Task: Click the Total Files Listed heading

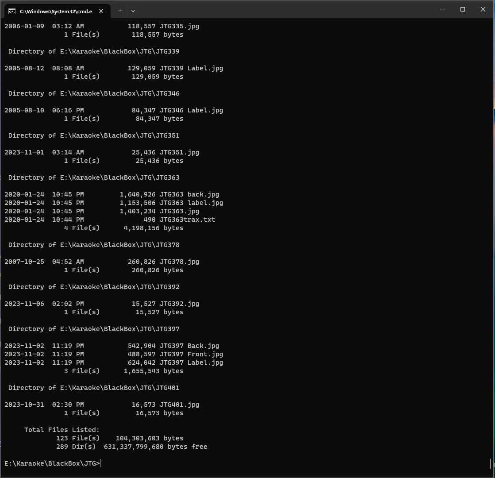Action: pyautogui.click(x=62, y=430)
